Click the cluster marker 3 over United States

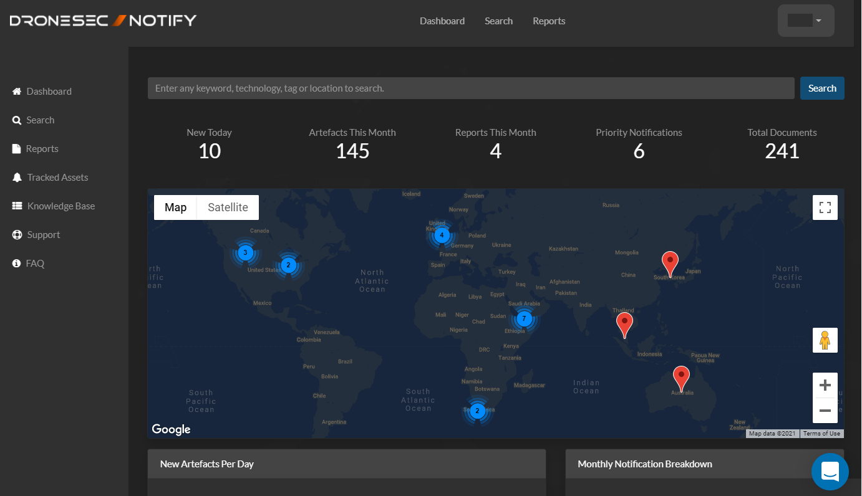click(x=245, y=253)
